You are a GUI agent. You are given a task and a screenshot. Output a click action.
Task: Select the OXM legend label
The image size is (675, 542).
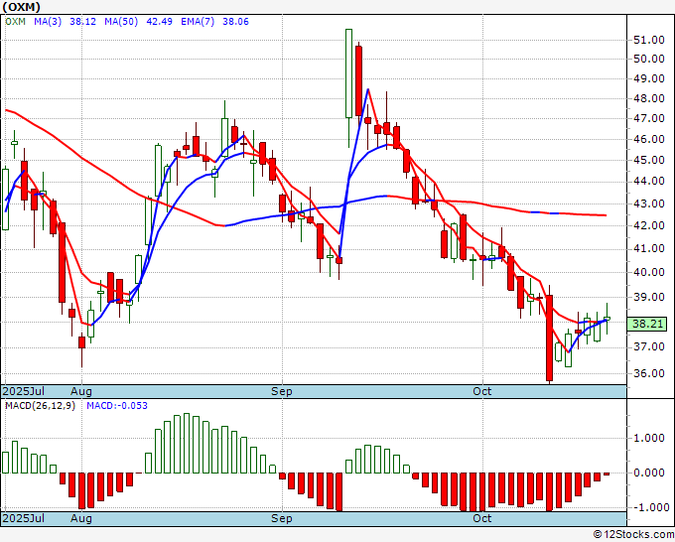16,22
